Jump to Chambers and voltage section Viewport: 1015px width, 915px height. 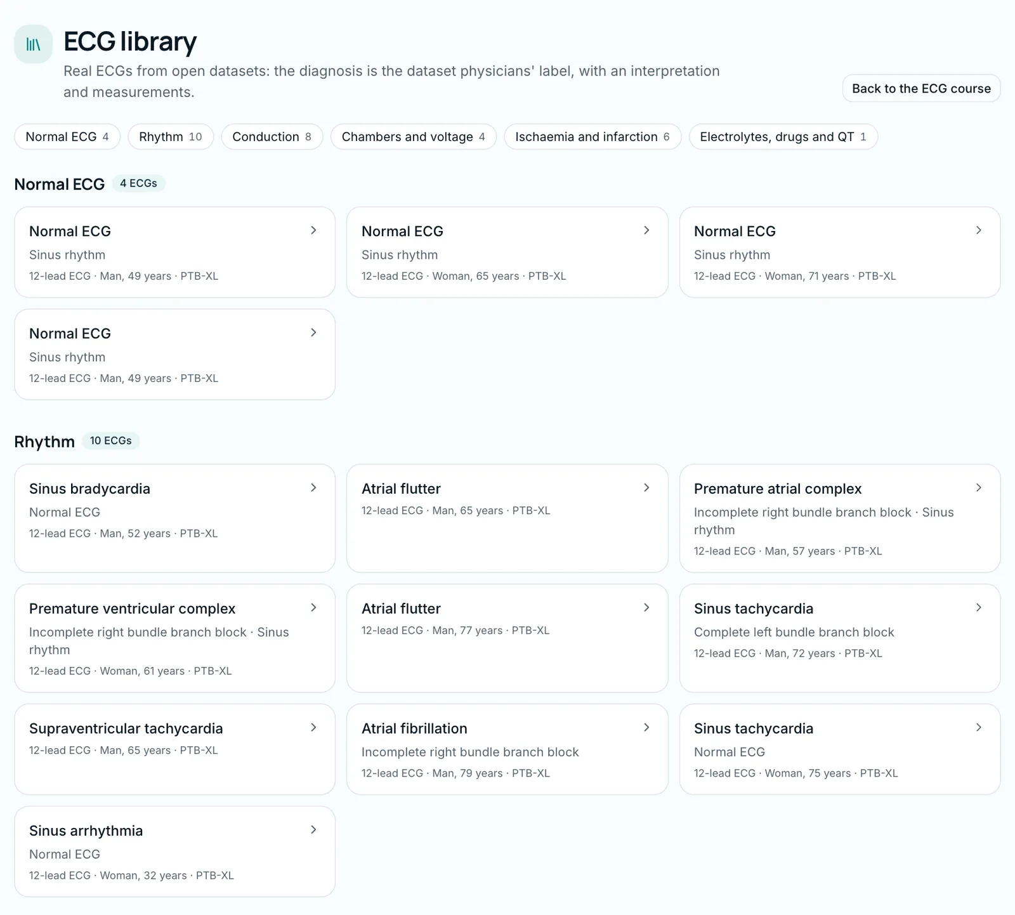[414, 136]
